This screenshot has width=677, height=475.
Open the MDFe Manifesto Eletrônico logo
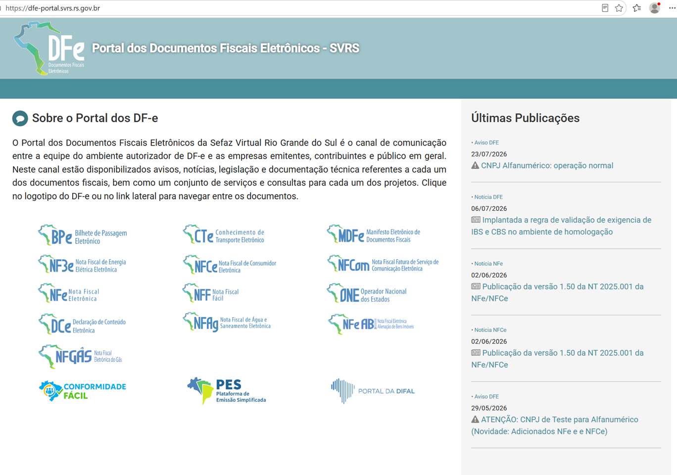tap(374, 235)
